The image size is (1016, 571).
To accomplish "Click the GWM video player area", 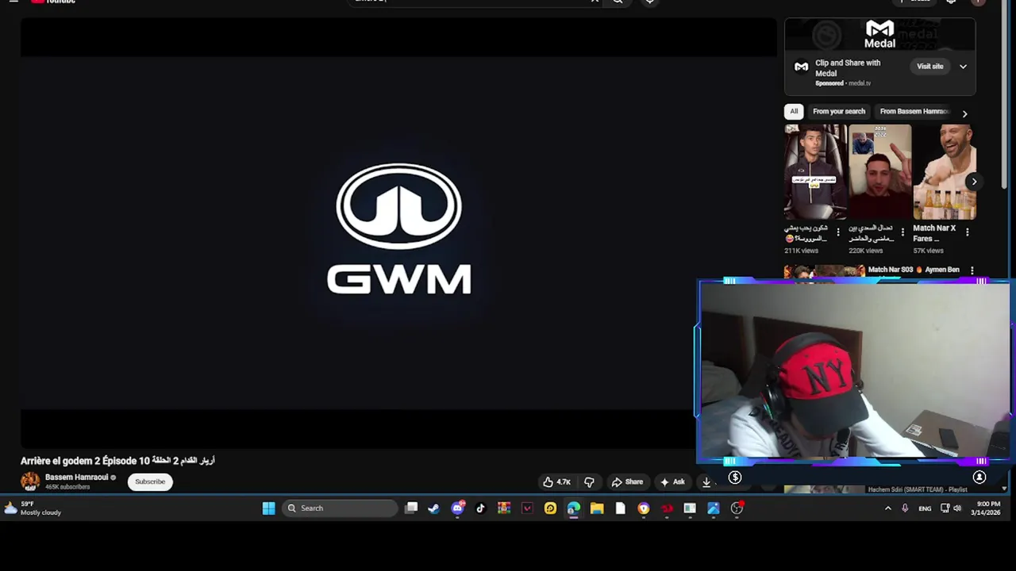I will [x=398, y=234].
